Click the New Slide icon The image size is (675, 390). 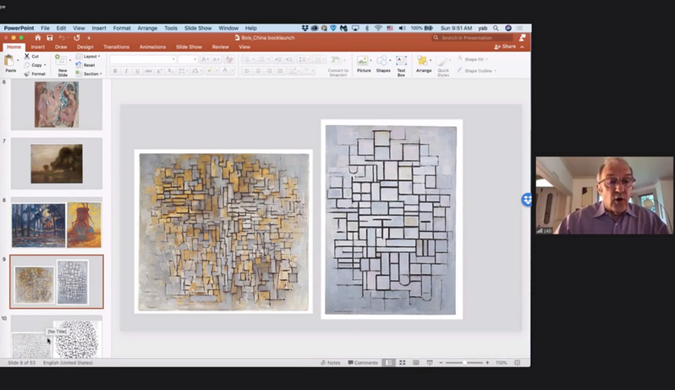pyautogui.click(x=62, y=61)
